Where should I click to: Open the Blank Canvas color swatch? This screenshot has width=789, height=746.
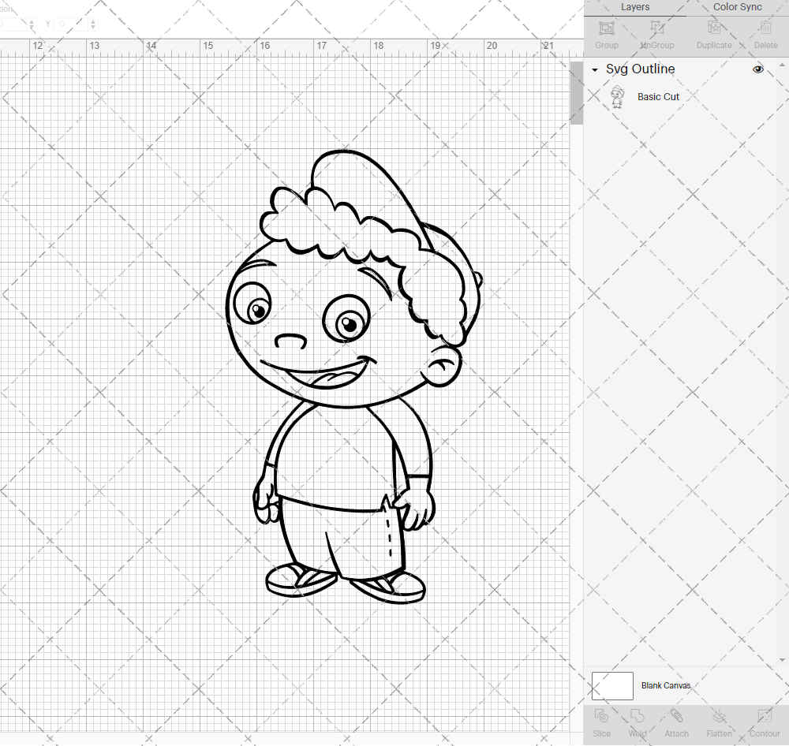coord(612,685)
